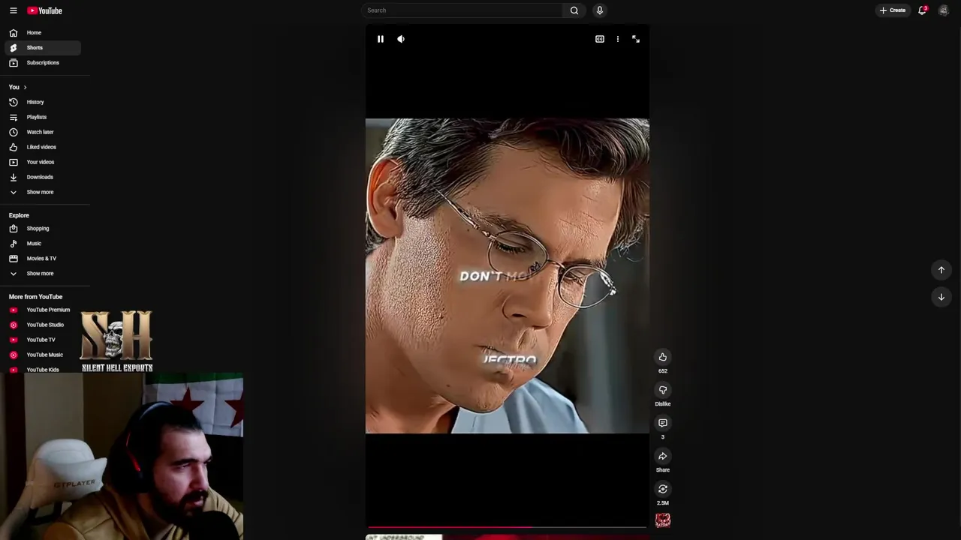961x540 pixels.
Task: Open Downloads
Action: point(43,177)
